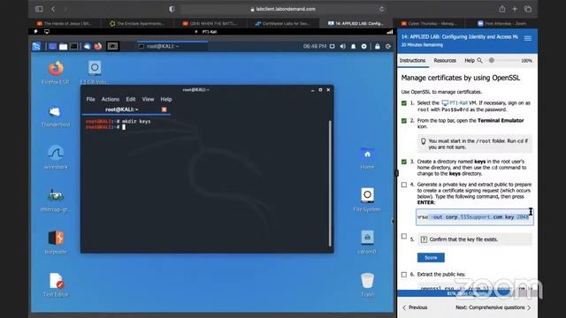Open Terminal Emulator icon in Kali top bar
The width and height of the screenshot is (566, 318).
coord(74,46)
